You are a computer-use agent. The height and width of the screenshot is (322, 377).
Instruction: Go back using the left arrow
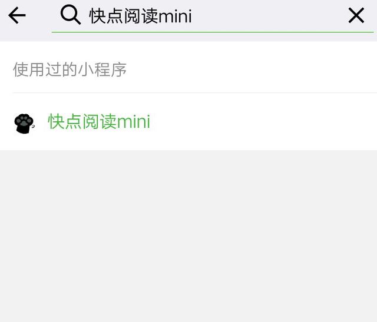[17, 15]
